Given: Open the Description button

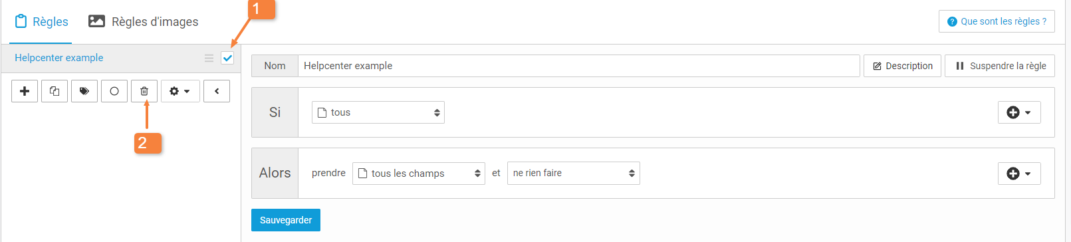Looking at the screenshot, I should [902, 66].
